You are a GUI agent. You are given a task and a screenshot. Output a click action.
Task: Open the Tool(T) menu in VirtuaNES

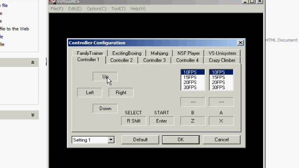pyautogui.click(x=118, y=9)
